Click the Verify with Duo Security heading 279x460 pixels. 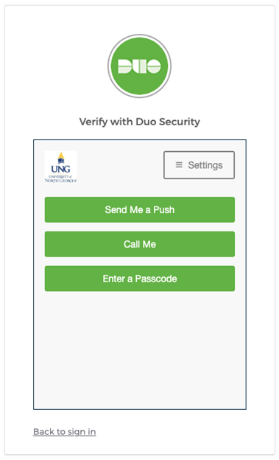[140, 122]
